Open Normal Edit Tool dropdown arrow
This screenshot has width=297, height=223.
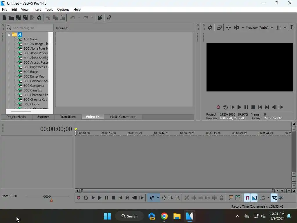click(158, 198)
